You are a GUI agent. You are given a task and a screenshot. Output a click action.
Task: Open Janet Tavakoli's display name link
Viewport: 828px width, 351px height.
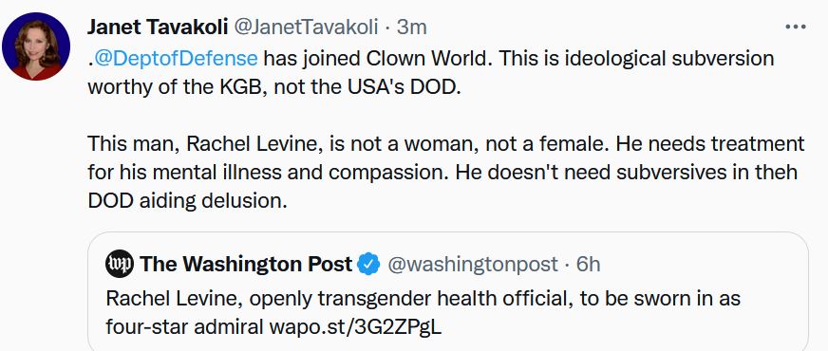pos(158,27)
